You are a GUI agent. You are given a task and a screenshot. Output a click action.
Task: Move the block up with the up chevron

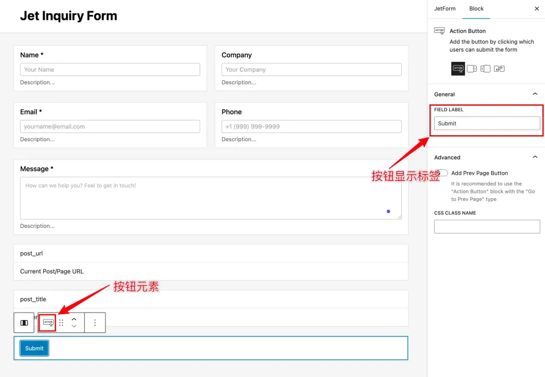click(74, 319)
